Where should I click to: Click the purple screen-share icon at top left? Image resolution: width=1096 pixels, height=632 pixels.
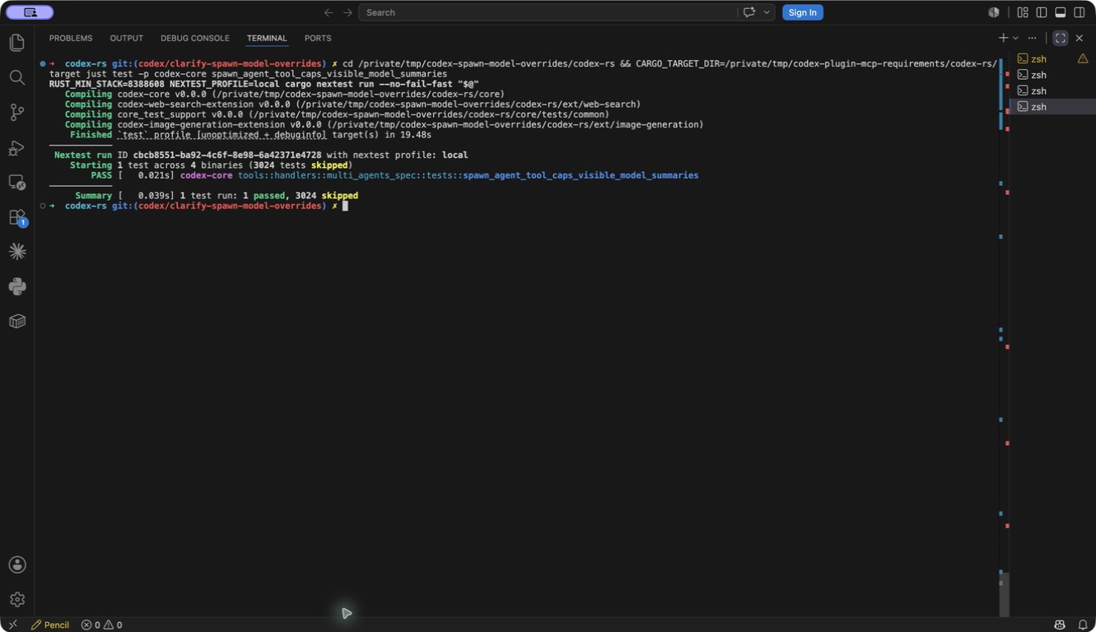(x=30, y=12)
